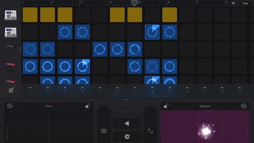Play the column 8 cell on the fourth track
Image resolution: width=254 pixels, height=143 pixels.
pos(152,66)
